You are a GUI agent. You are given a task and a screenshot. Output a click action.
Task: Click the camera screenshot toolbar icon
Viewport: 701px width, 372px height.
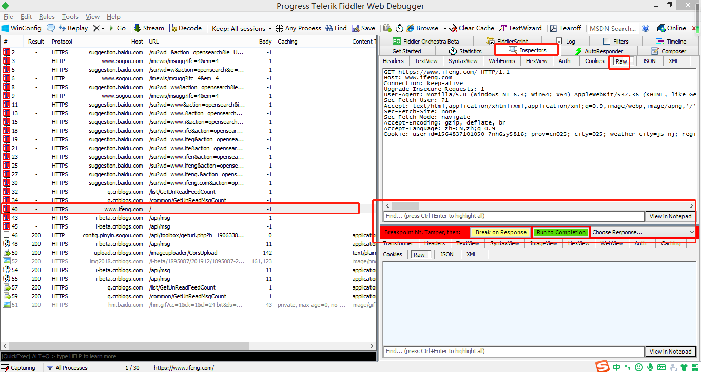[387, 28]
